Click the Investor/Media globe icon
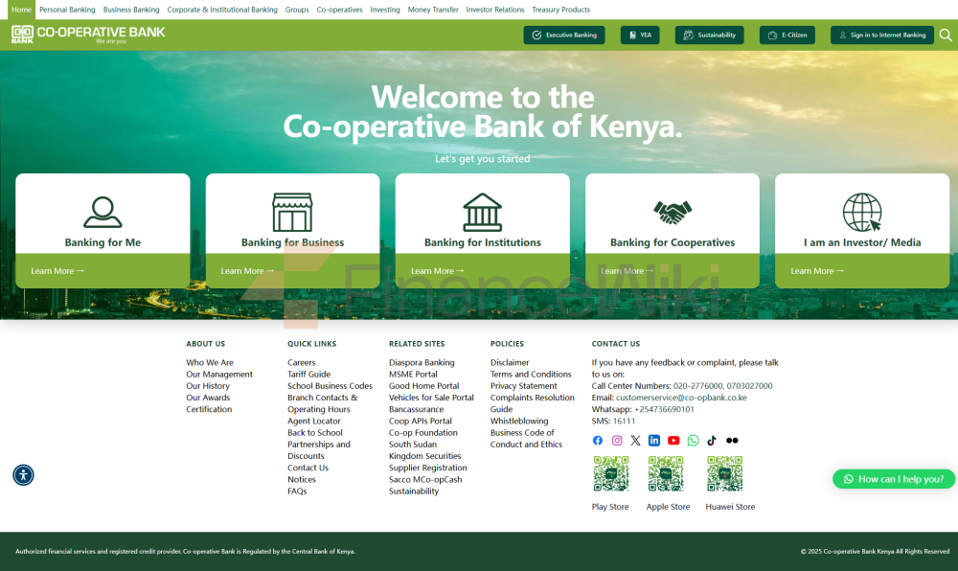 click(x=862, y=212)
